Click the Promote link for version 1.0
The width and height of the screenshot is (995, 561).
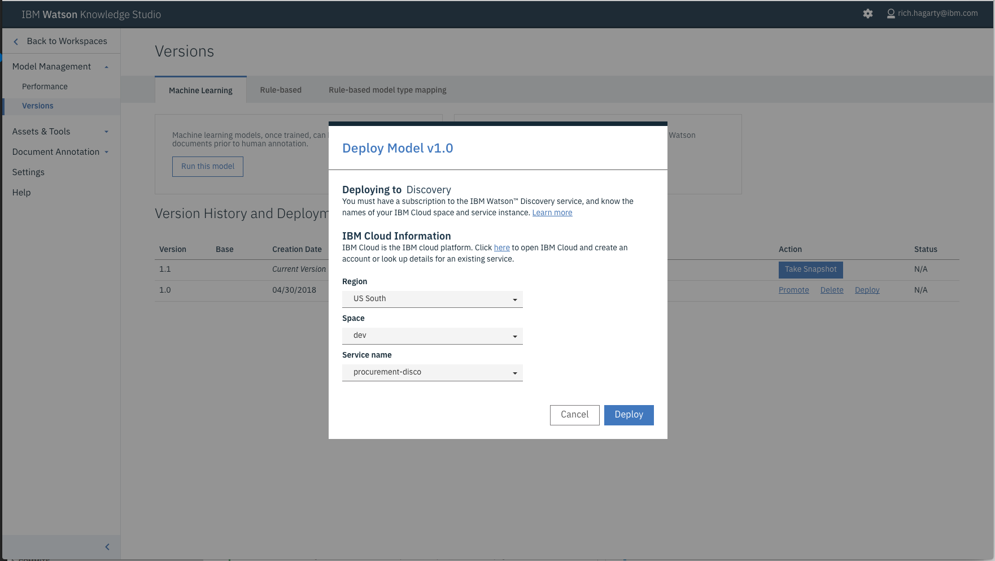click(x=794, y=290)
